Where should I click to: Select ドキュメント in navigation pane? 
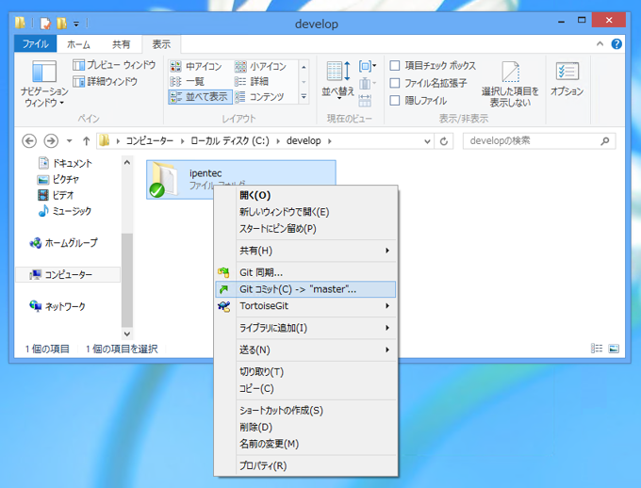(x=65, y=163)
